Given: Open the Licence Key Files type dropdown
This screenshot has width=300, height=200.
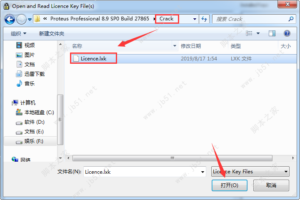Looking at the screenshot, I should click(x=250, y=172).
